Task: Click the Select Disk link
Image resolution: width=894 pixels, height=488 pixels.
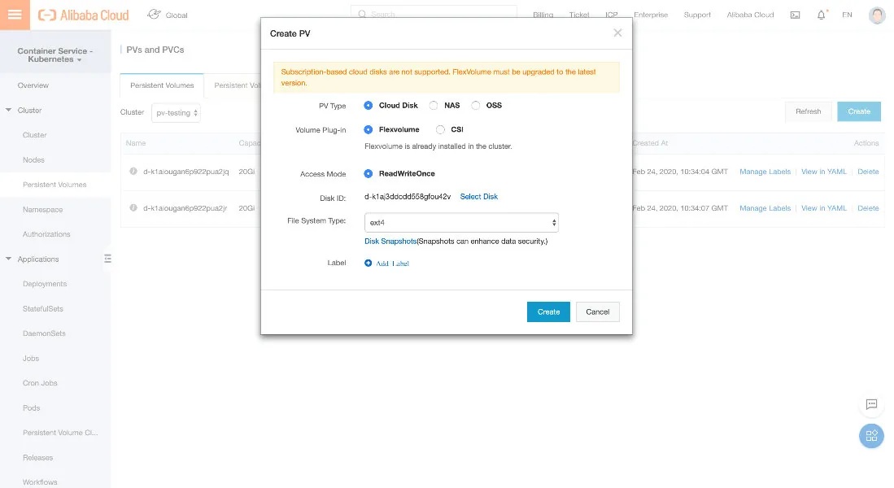Action: pyautogui.click(x=479, y=197)
